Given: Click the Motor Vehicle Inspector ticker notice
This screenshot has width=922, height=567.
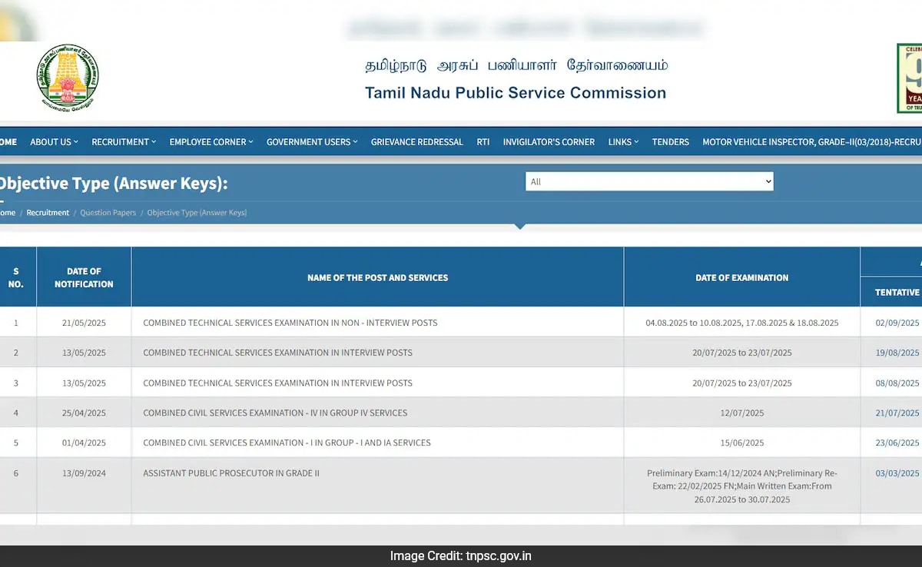Looking at the screenshot, I should (x=811, y=142).
